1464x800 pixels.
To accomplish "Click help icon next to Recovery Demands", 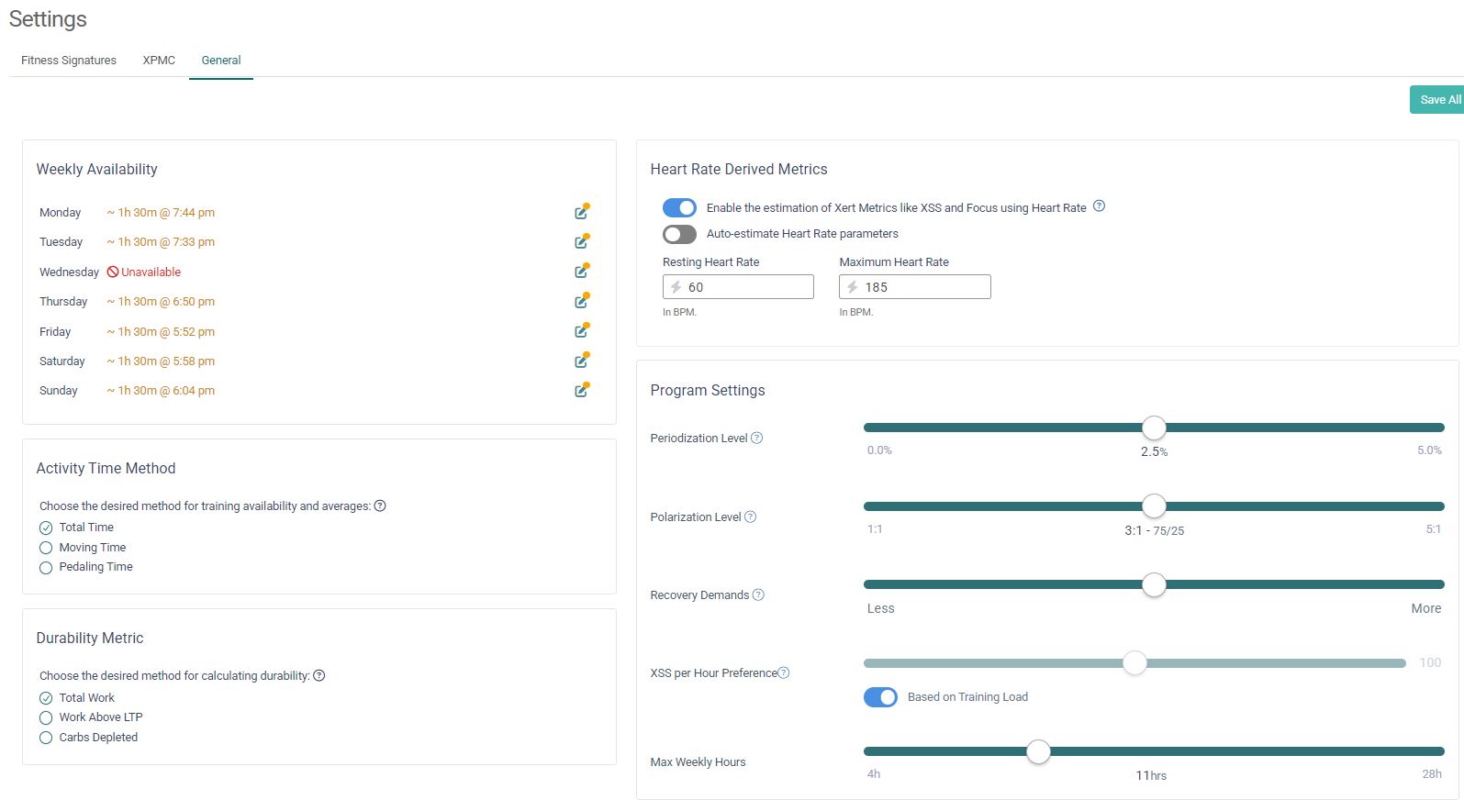I will pyautogui.click(x=758, y=595).
